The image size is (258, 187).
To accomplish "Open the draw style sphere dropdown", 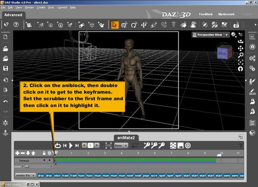I will click(x=233, y=35).
